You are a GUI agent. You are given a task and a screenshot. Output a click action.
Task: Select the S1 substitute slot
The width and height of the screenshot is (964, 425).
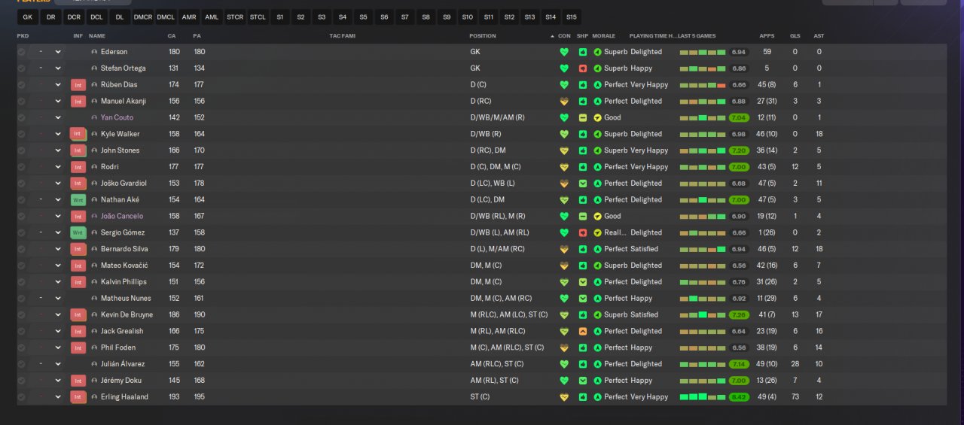[x=280, y=17]
